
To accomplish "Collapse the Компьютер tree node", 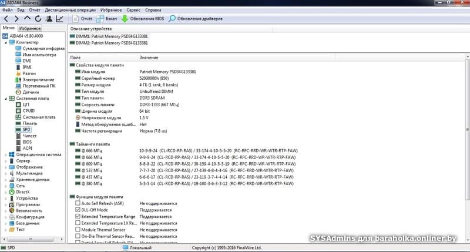I will (6, 42).
